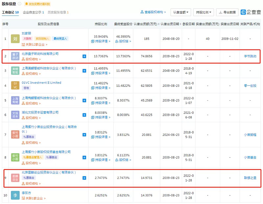The image size is (263, 204).
Task: Expand the 上海美鲲智能科技合伙企业 row plus icon
Action: 84,71
